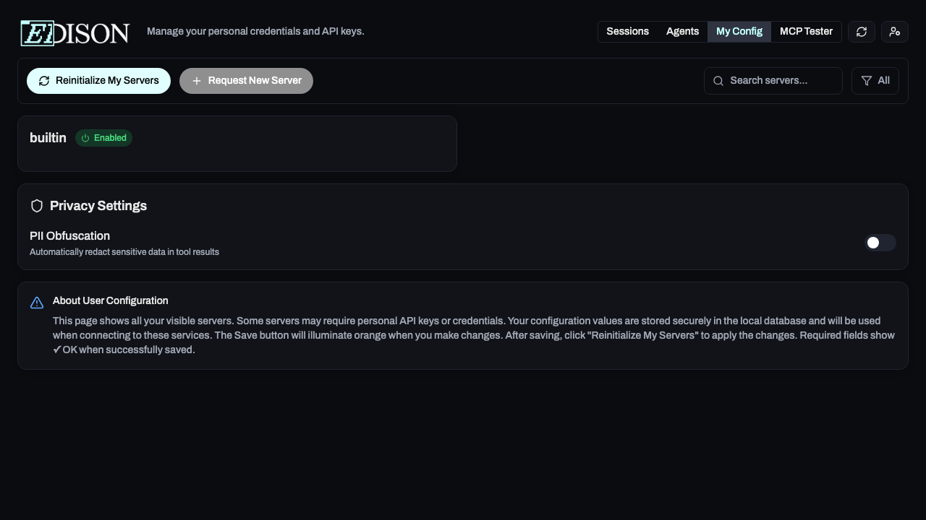Click inside the Search servers field
The height and width of the screenshot is (520, 926).
[773, 81]
